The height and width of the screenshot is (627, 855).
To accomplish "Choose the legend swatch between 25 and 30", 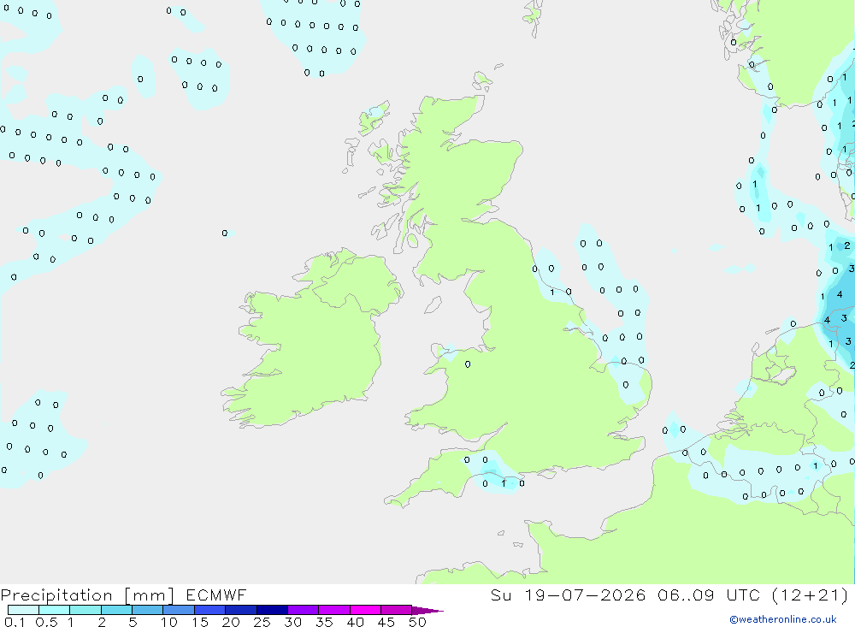I will tap(272, 610).
